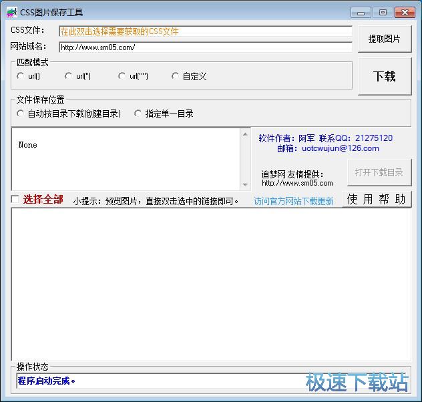Click the 程序启动完成 status text field
Image resolution: width=422 pixels, height=402 pixels.
pyautogui.click(x=212, y=381)
